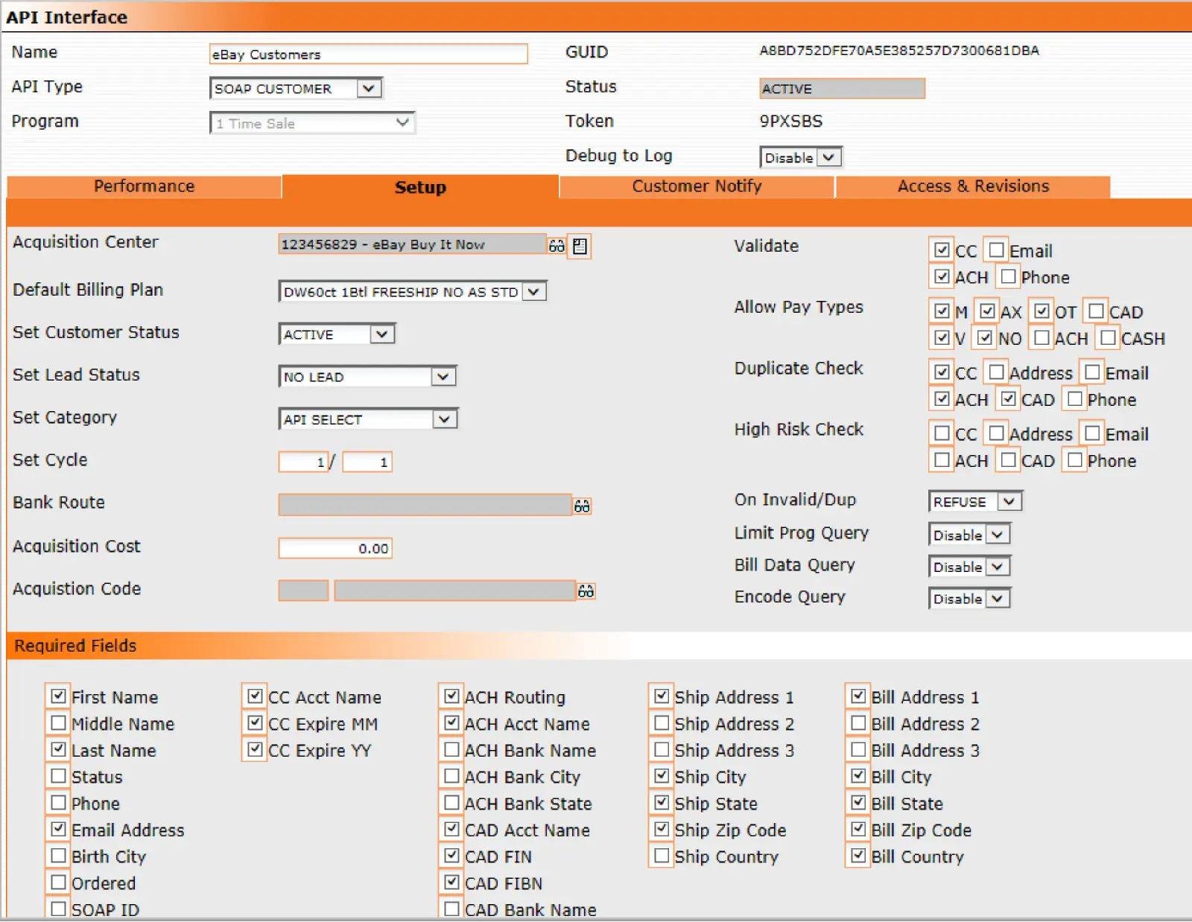Screen dimensions: 1192x922
Task: Uncheck Bill Country in Required Fields
Action: click(x=858, y=856)
